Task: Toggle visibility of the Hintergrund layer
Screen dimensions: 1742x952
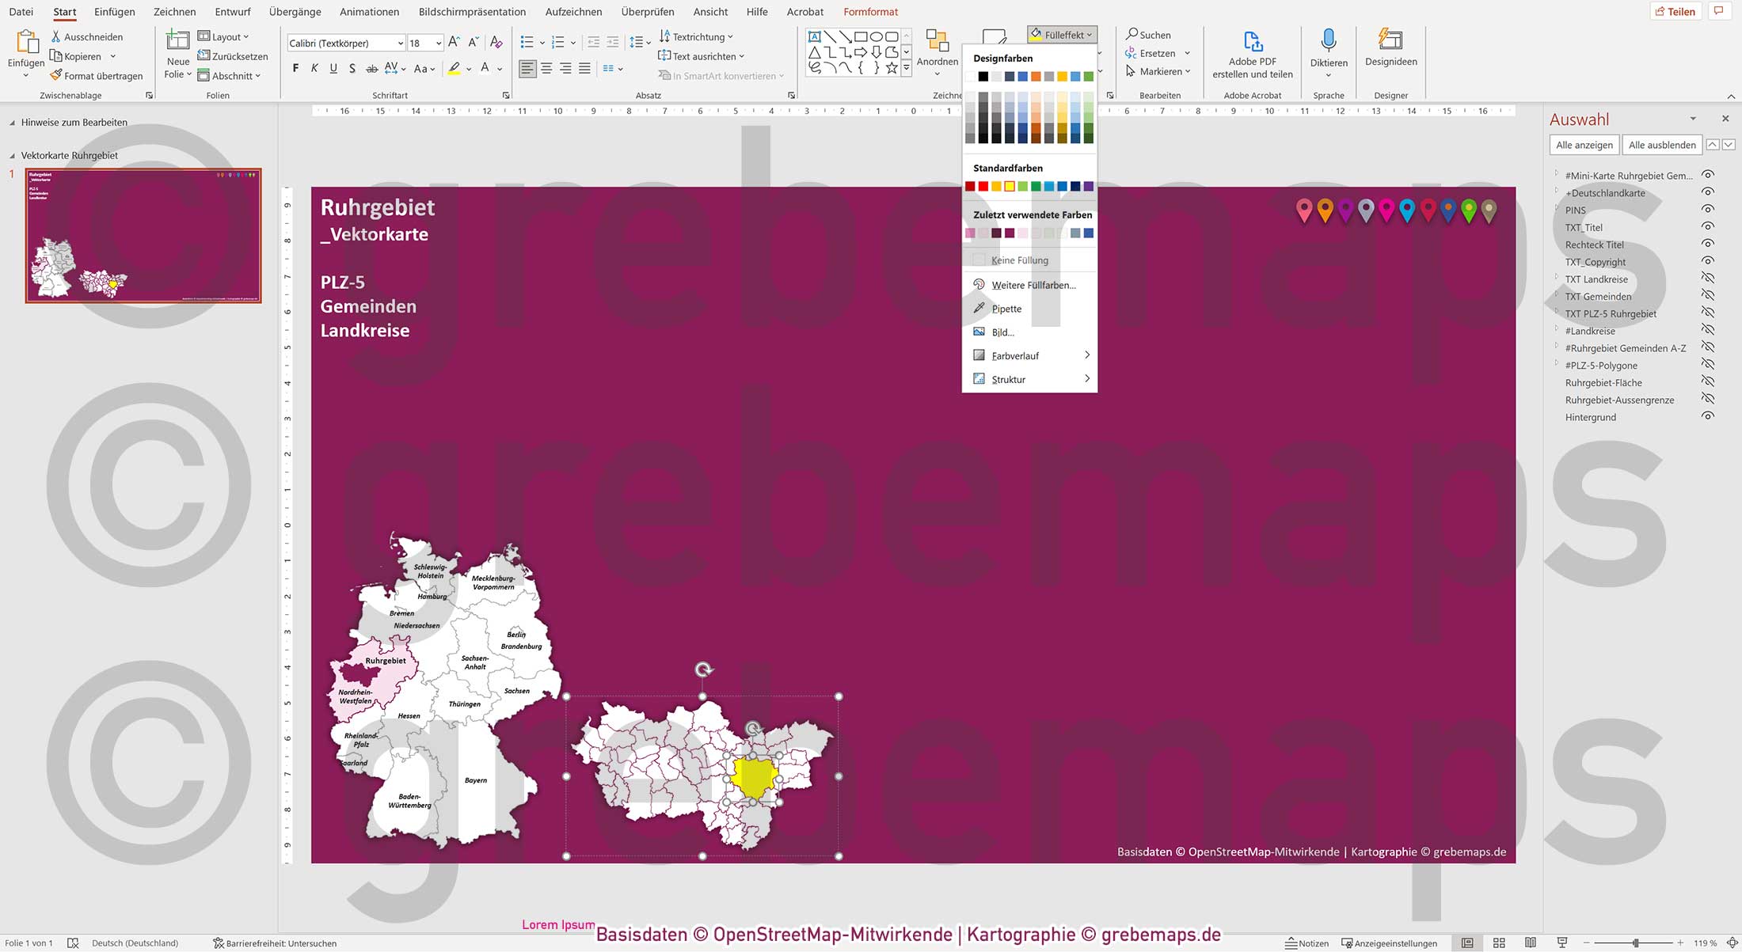Action: tap(1708, 415)
